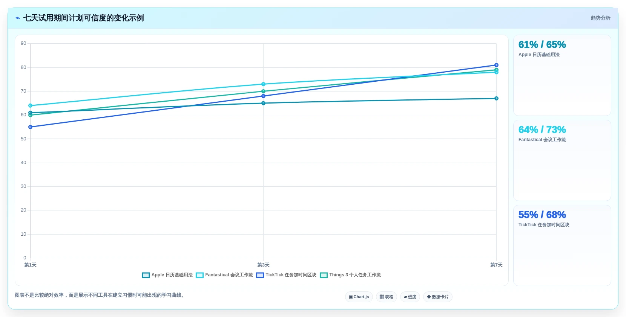
Task: Click the 趋势分析 label in the header
Action: [600, 18]
